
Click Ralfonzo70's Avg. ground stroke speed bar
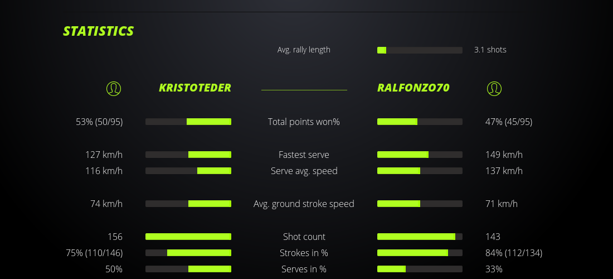click(420, 204)
